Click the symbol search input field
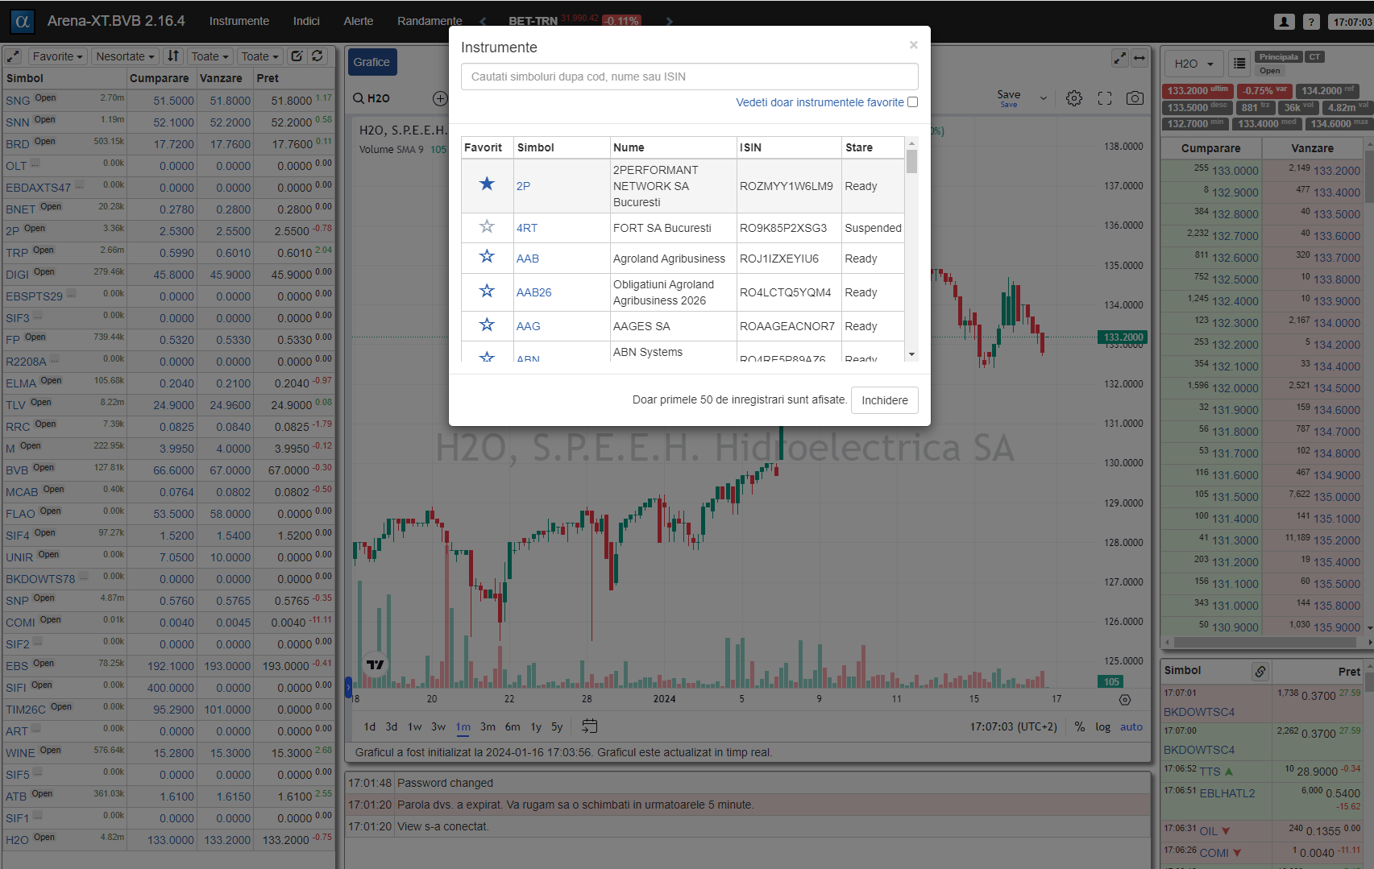This screenshot has width=1374, height=869. 689,77
